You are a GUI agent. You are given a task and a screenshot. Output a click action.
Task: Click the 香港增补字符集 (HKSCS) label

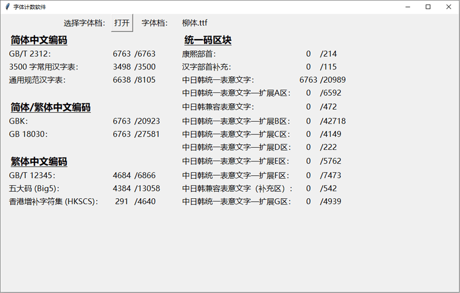pyautogui.click(x=53, y=202)
